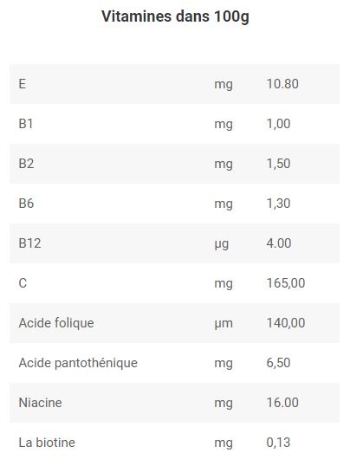This screenshot has width=350, height=466.
Task: Click the 6,50 pantothenic acid value
Action: click(x=278, y=363)
